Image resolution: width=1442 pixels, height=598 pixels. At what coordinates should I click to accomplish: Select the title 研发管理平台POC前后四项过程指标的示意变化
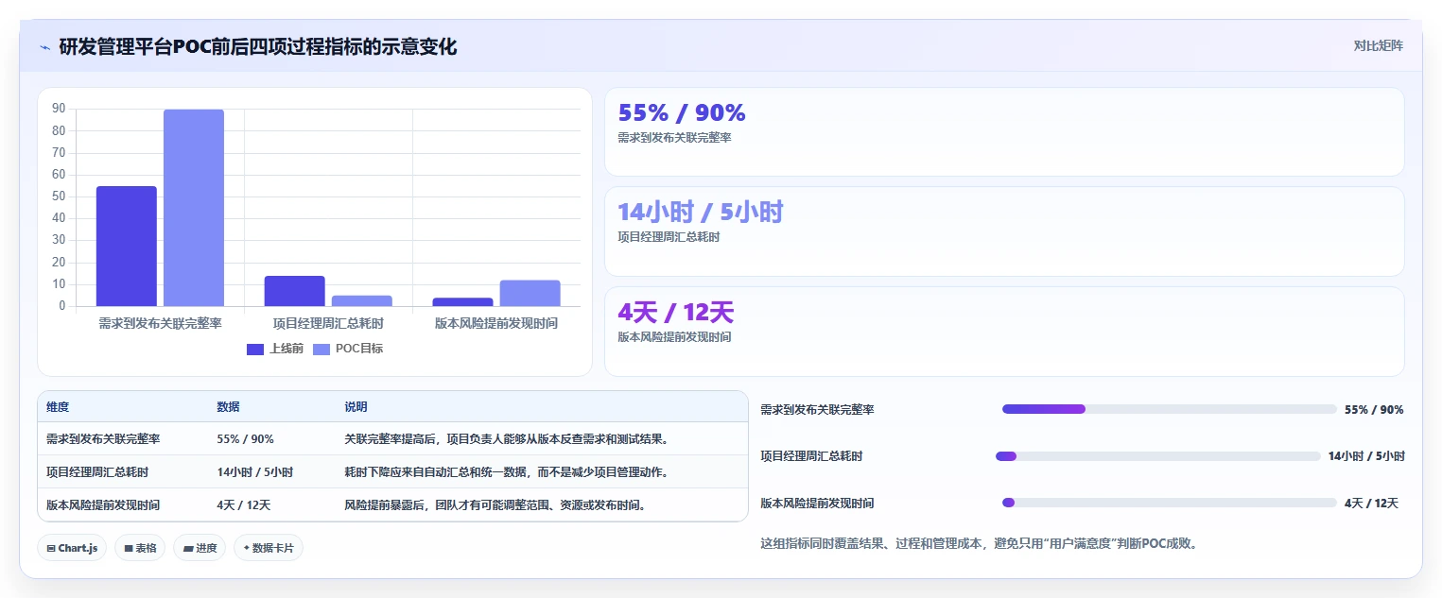258,46
